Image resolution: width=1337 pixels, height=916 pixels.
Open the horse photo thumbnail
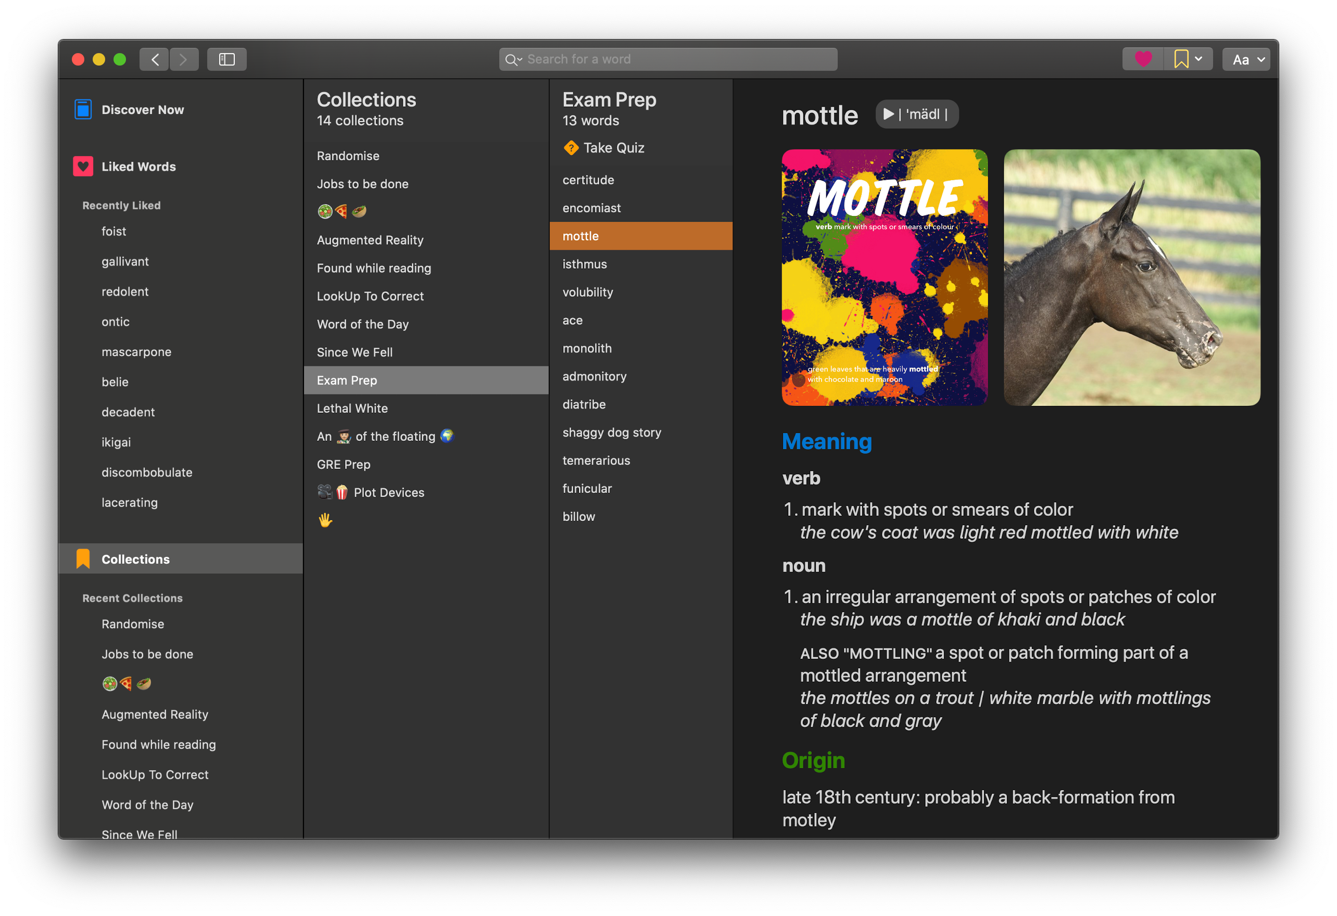[1132, 277]
